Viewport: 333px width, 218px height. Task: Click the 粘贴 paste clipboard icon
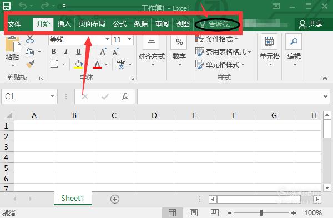13,44
